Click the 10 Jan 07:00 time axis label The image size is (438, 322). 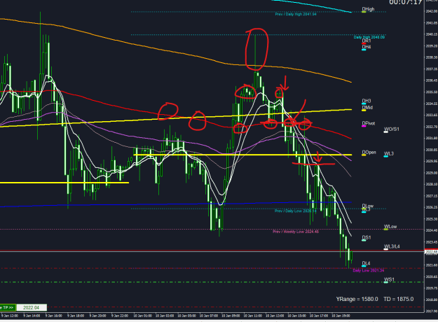pos(209,316)
